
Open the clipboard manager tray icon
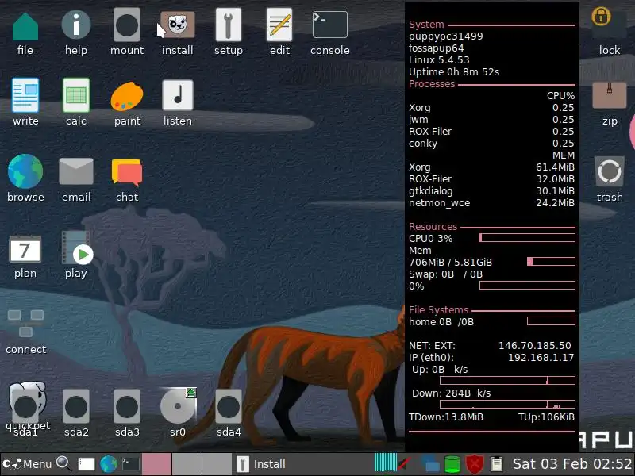[x=497, y=464]
